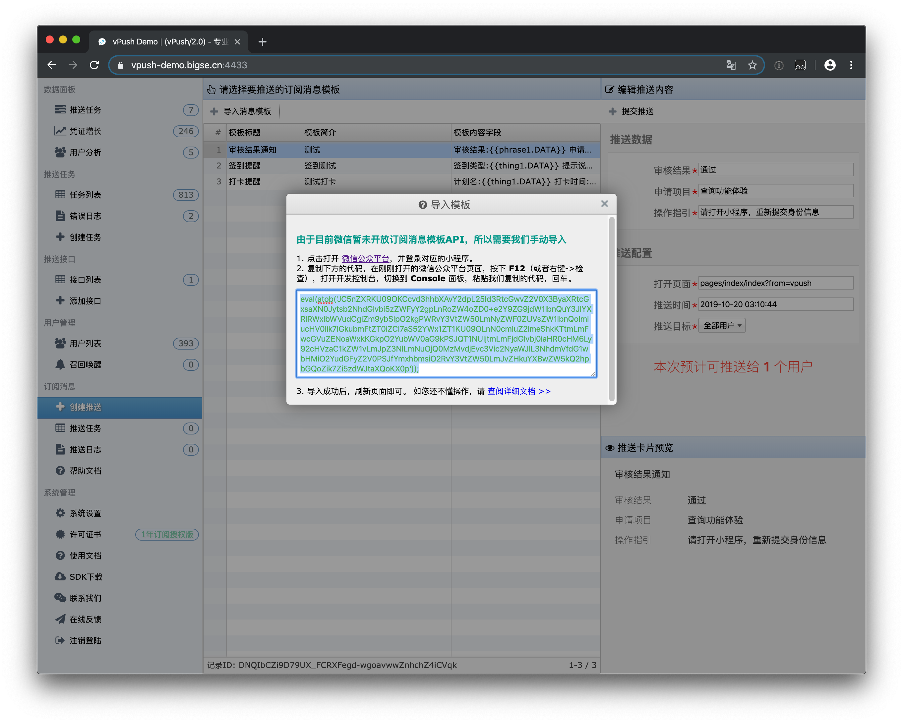This screenshot has width=903, height=723.
Task: Select the 打卡提醒 template row
Action: 402,181
